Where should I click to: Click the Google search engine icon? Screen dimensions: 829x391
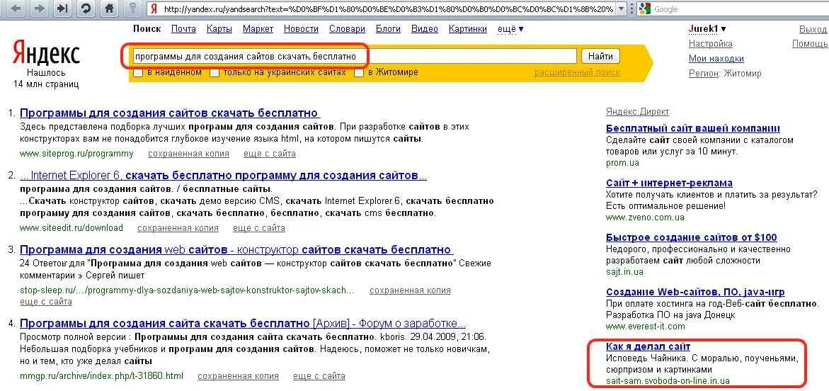pyautogui.click(x=644, y=9)
